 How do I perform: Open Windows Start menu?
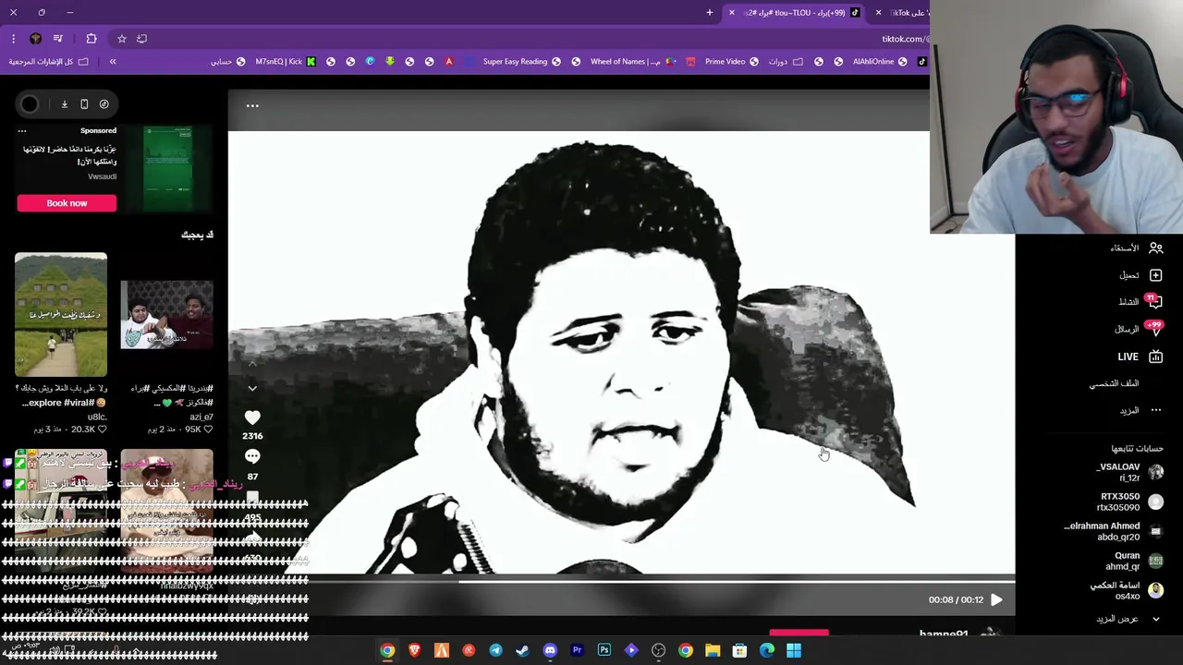click(x=794, y=651)
